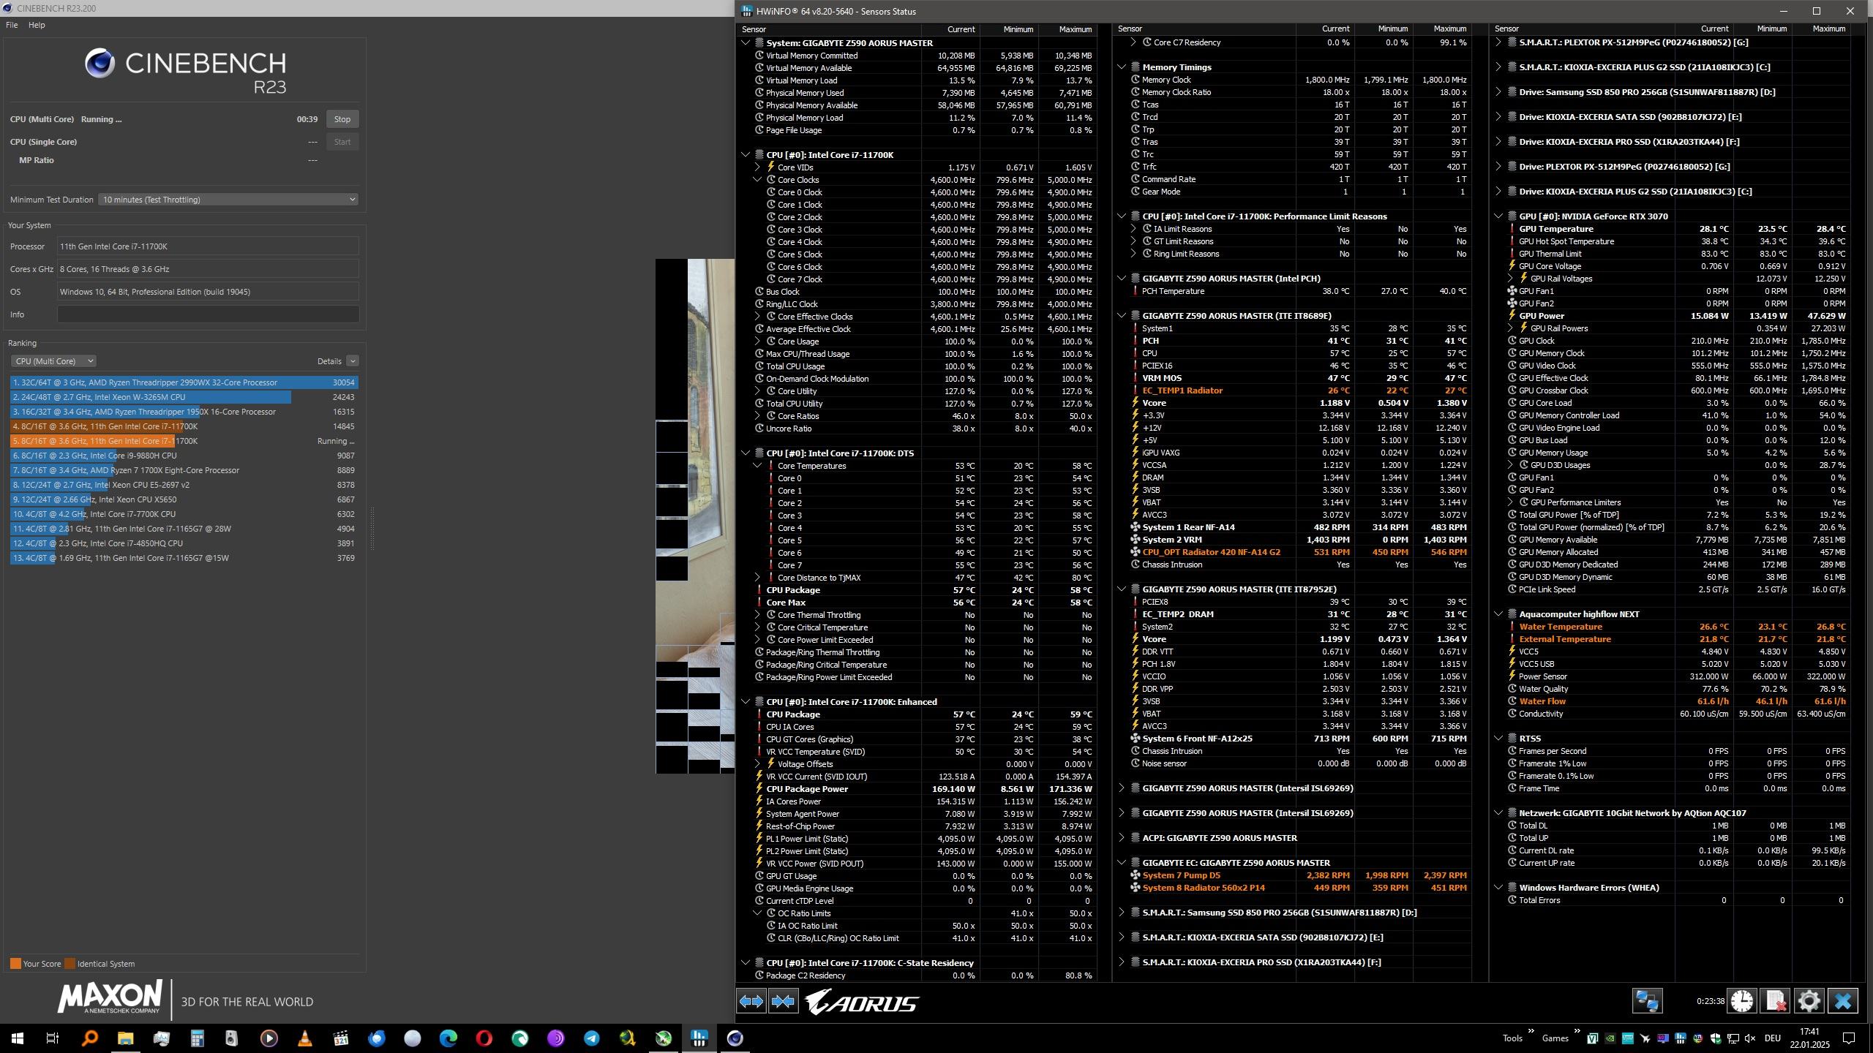Collapse the Memory Timings section
The width and height of the screenshot is (1873, 1053).
pyautogui.click(x=1121, y=67)
